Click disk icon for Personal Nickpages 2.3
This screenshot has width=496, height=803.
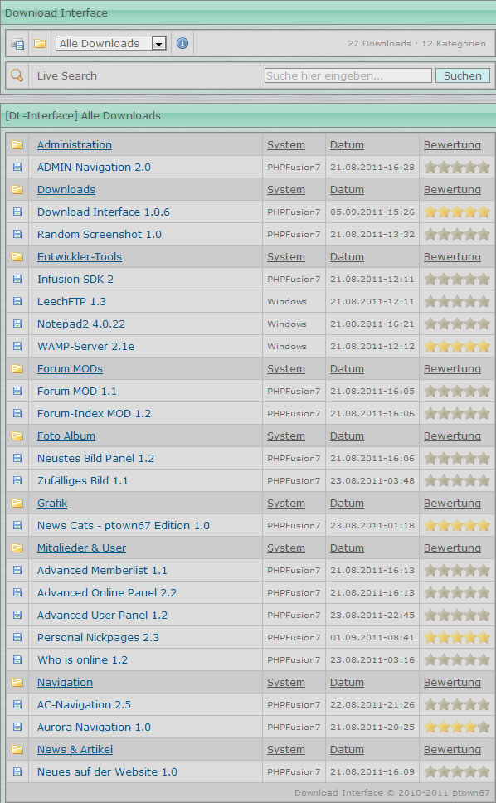[17, 637]
